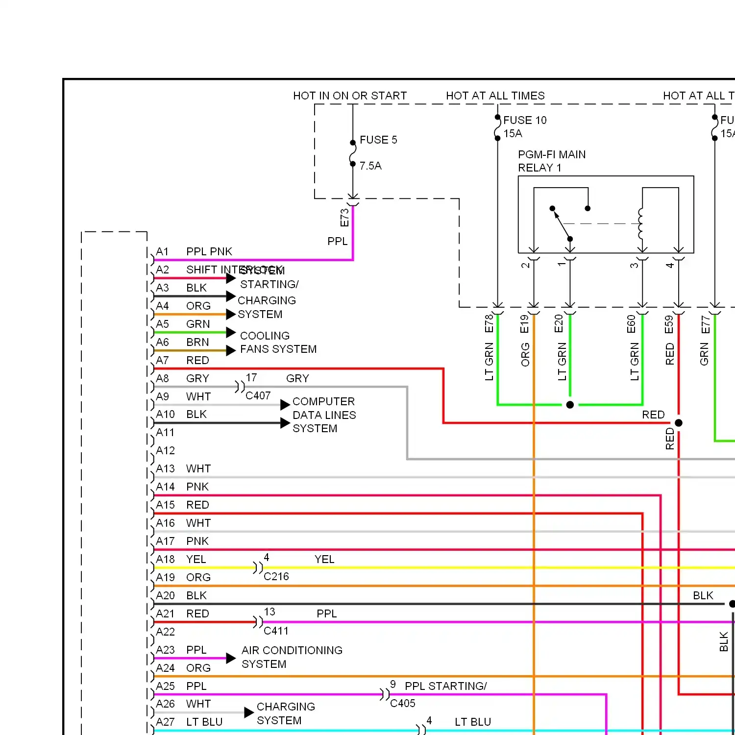Click the A21 pin label
Viewport: 735px width, 735px height.
click(x=165, y=613)
